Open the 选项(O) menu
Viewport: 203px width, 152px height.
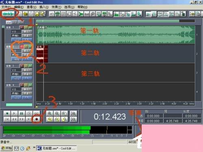pyautogui.click(x=69, y=7)
